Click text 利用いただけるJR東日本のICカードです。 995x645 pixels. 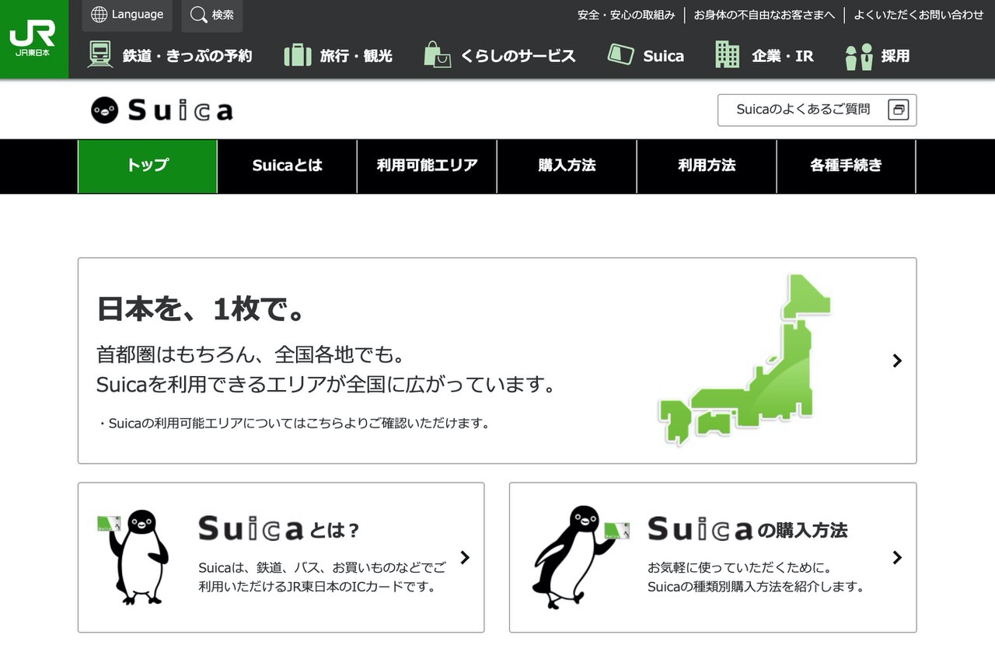(x=318, y=587)
